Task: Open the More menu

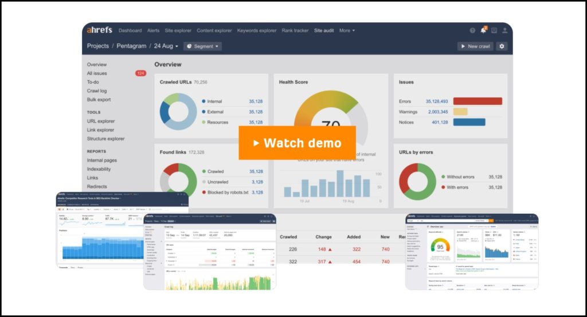Action: [347, 30]
